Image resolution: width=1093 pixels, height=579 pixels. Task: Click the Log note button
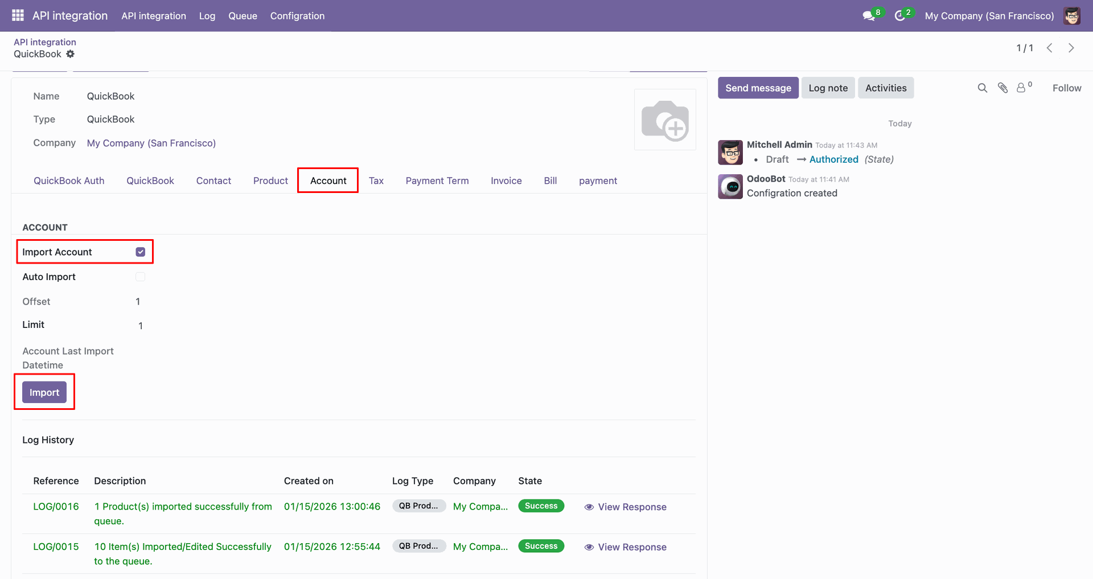pyautogui.click(x=828, y=88)
